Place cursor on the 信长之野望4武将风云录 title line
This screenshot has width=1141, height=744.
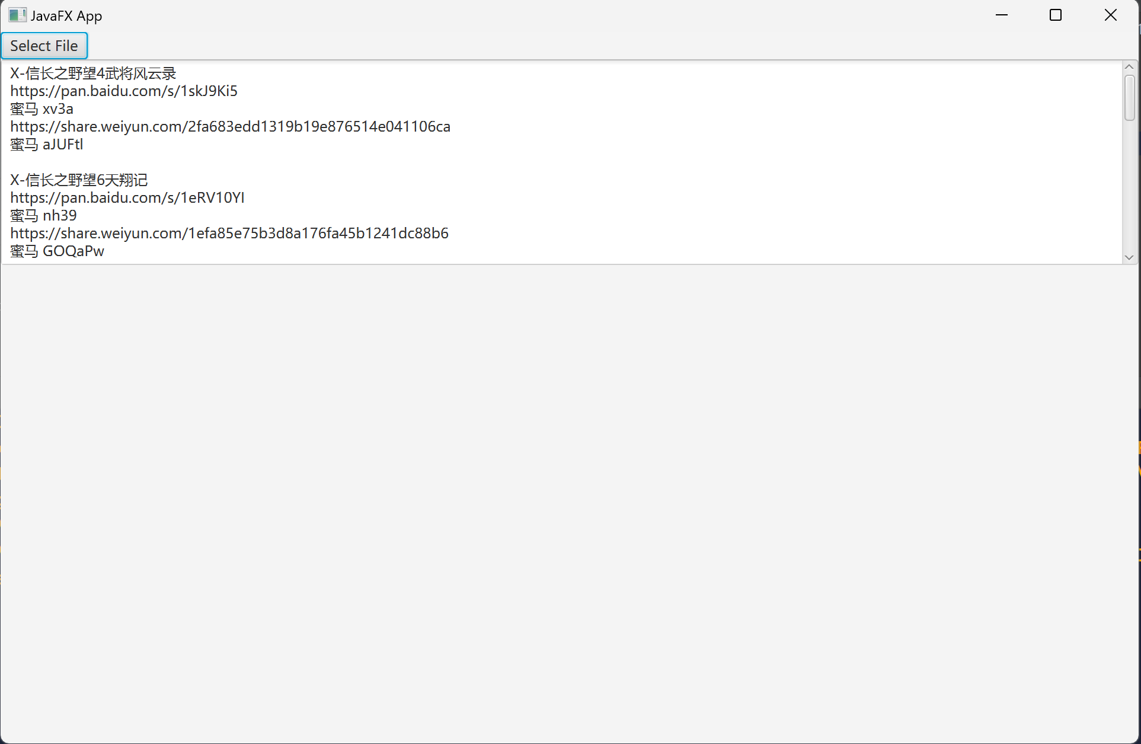click(x=93, y=74)
